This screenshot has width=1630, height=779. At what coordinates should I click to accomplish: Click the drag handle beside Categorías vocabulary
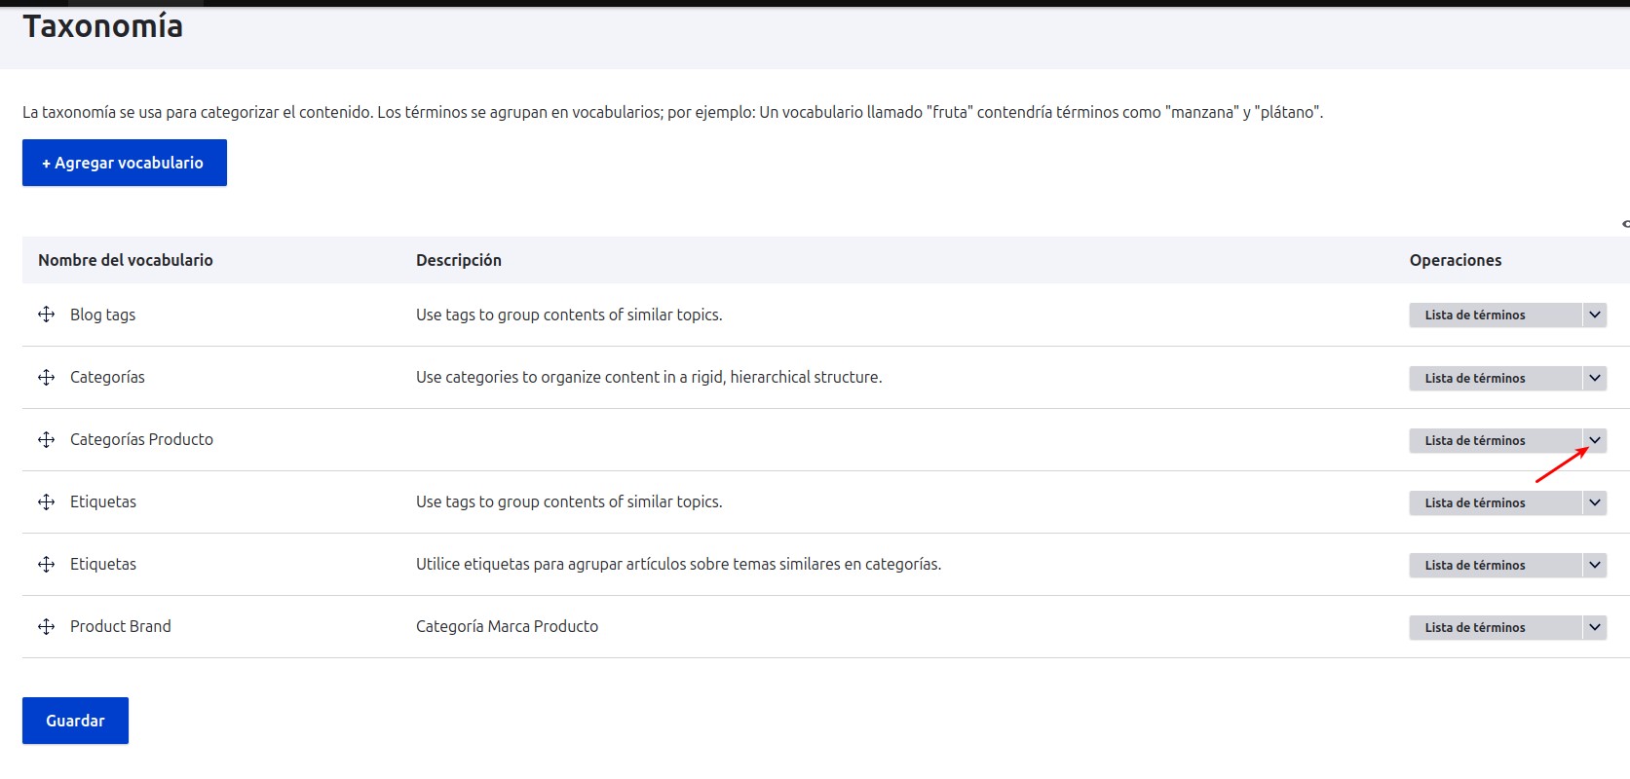(x=46, y=377)
